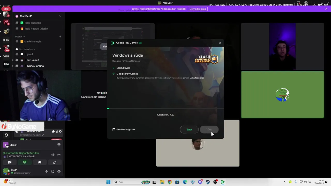Open Discord discover compass icon
This screenshot has width=331, height=186.
point(6,135)
